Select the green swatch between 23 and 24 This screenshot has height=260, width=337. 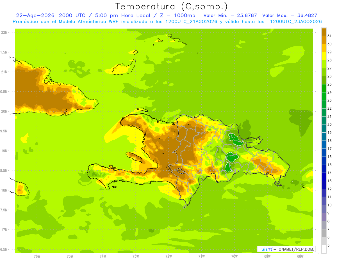point(324,96)
